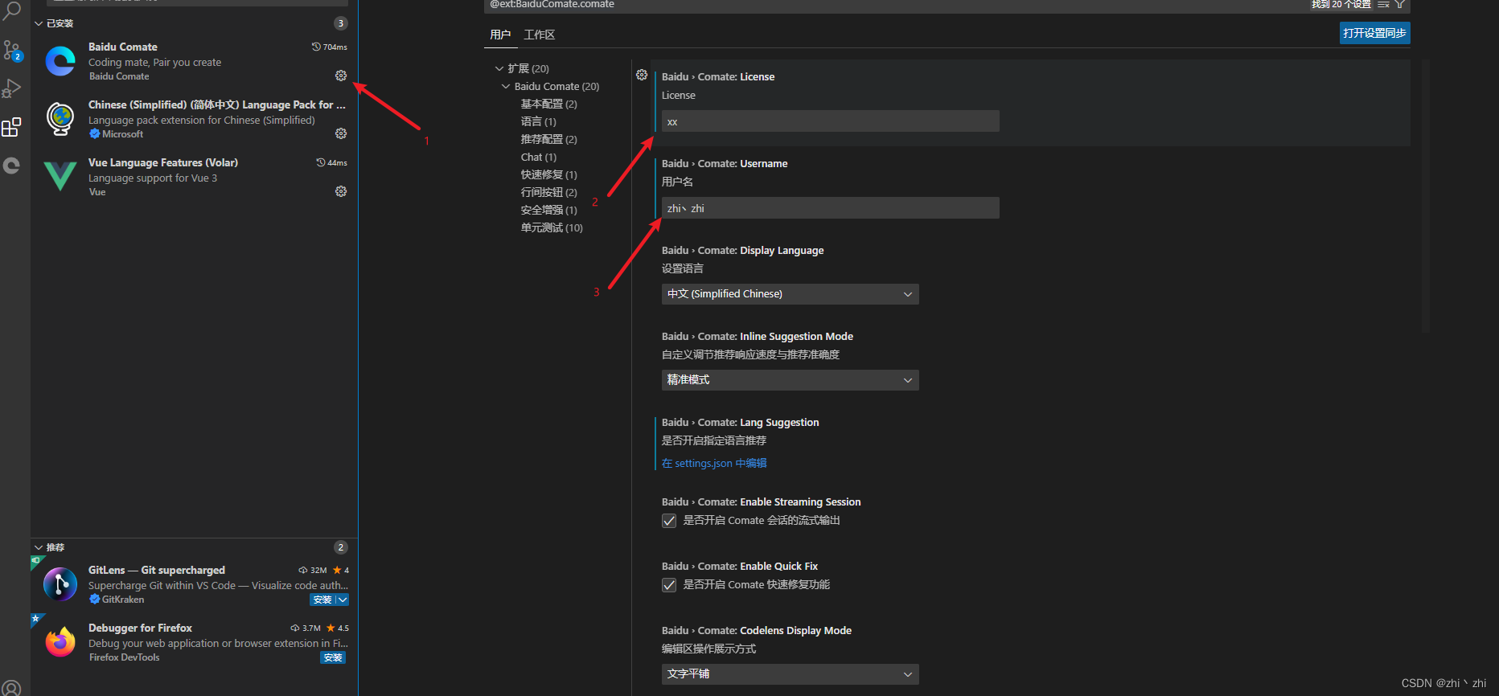Toggle Enable Streaming Session checkbox

point(669,521)
